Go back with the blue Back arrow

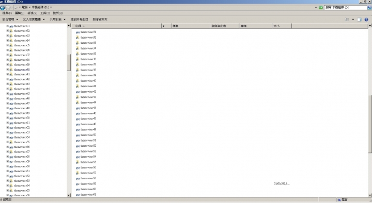[3, 8]
